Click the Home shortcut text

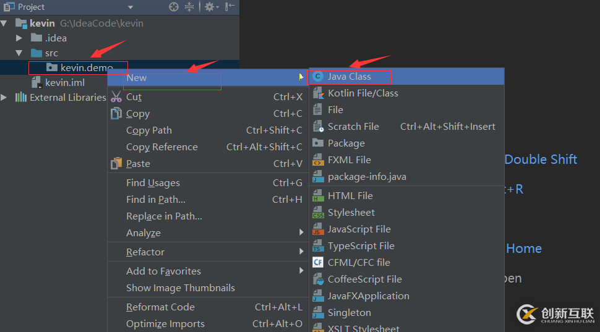524,249
